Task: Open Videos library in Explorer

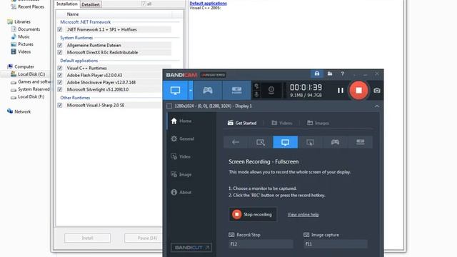Action: coord(21,51)
